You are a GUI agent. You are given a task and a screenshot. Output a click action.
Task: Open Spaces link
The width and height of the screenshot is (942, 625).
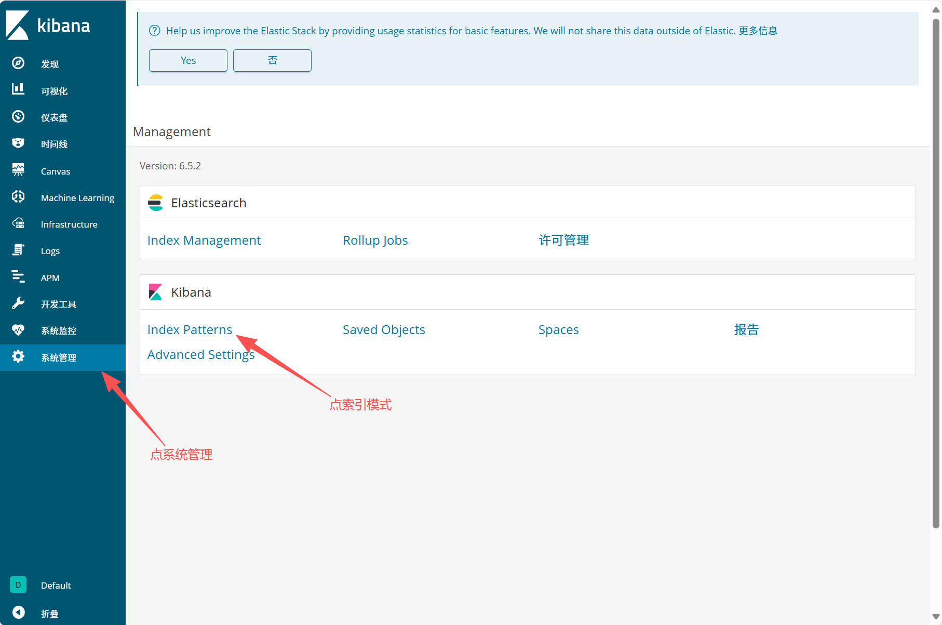tap(558, 329)
